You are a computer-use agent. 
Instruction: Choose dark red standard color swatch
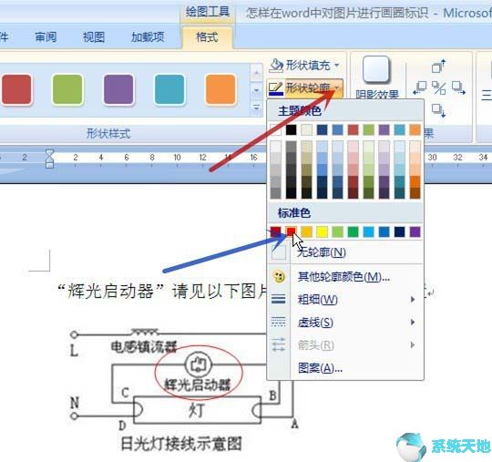coord(275,232)
